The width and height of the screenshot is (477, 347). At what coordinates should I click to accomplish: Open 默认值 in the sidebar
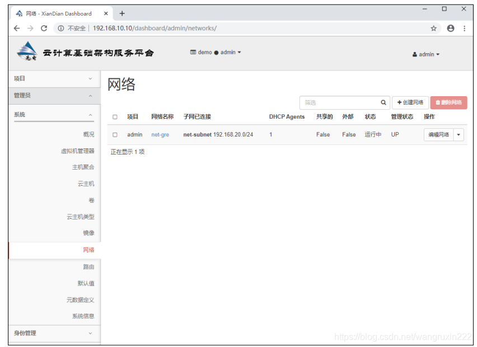point(86,283)
